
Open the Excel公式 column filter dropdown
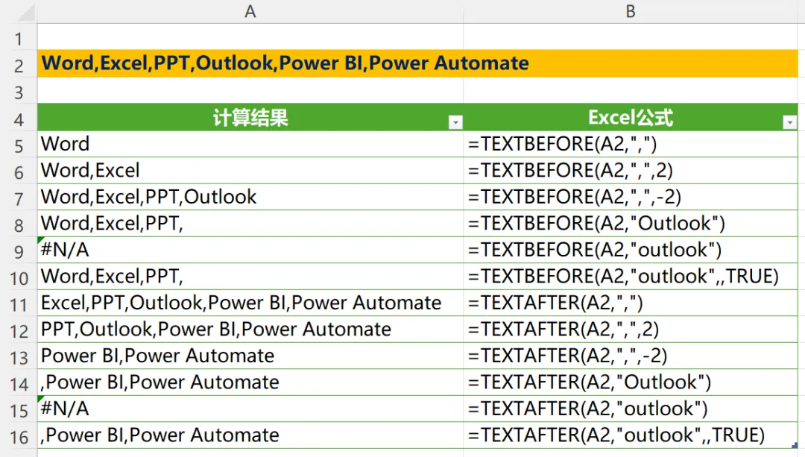click(x=789, y=122)
